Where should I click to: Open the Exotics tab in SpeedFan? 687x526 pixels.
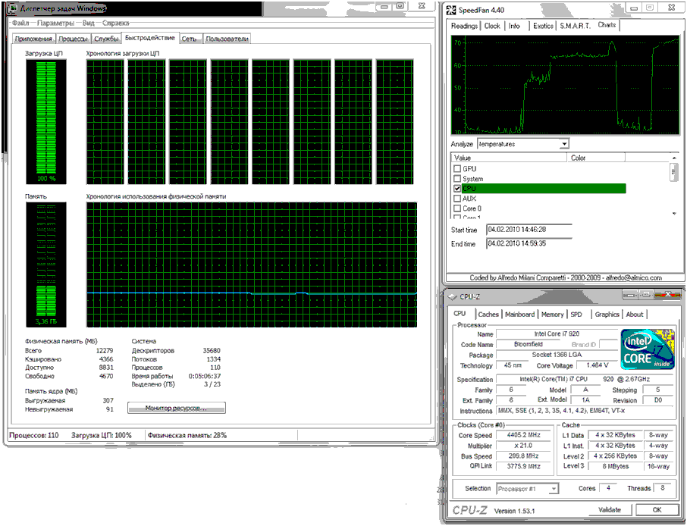543,26
